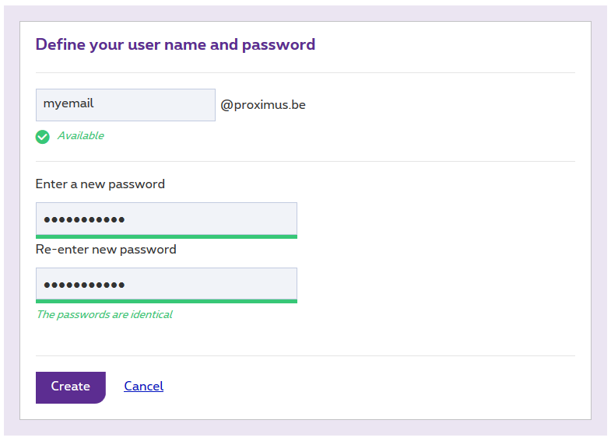Click the @proximus.be domain text
The width and height of the screenshot is (611, 441).
point(263,105)
